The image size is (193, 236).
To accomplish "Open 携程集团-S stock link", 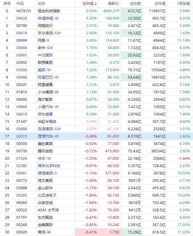I will point(47,173).
